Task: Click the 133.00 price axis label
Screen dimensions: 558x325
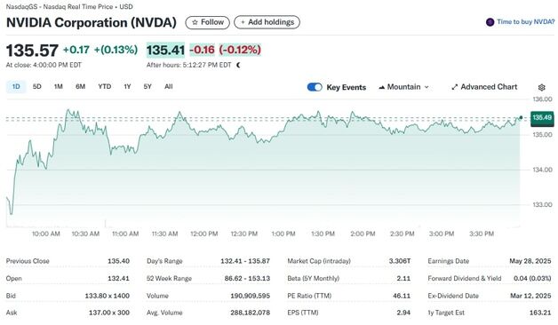Action: tap(542, 205)
